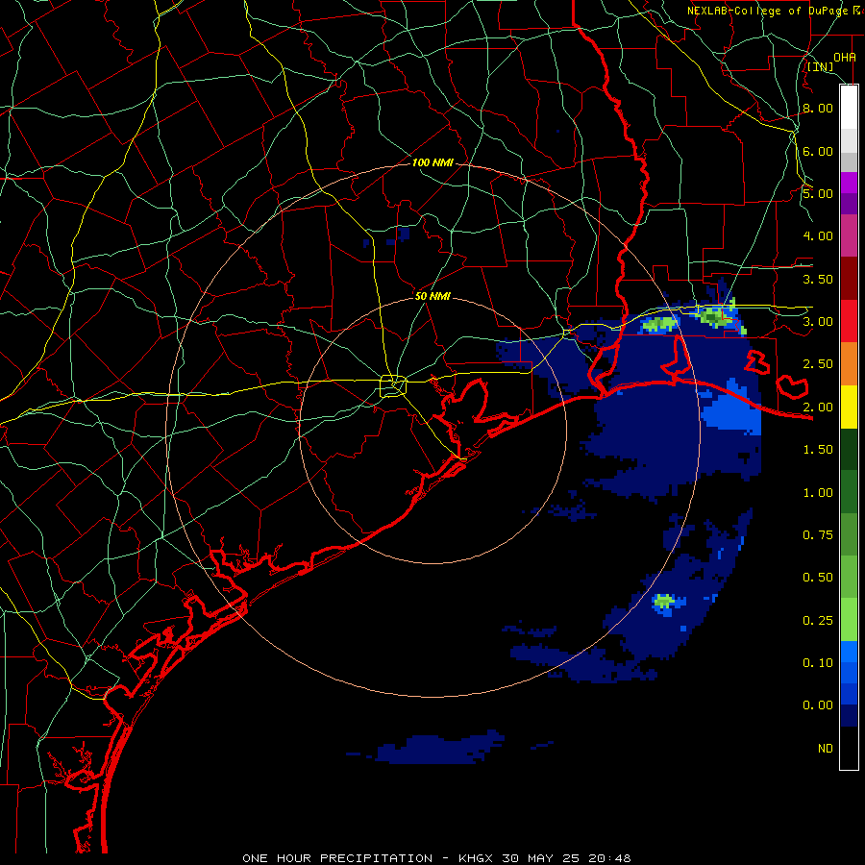Select the bright red legend swatch near 3.00
This screenshot has width=865, height=865.
849,321
